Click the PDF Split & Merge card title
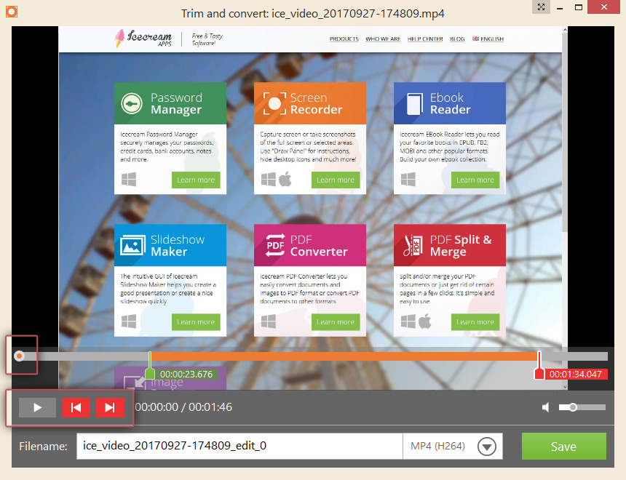 click(461, 246)
